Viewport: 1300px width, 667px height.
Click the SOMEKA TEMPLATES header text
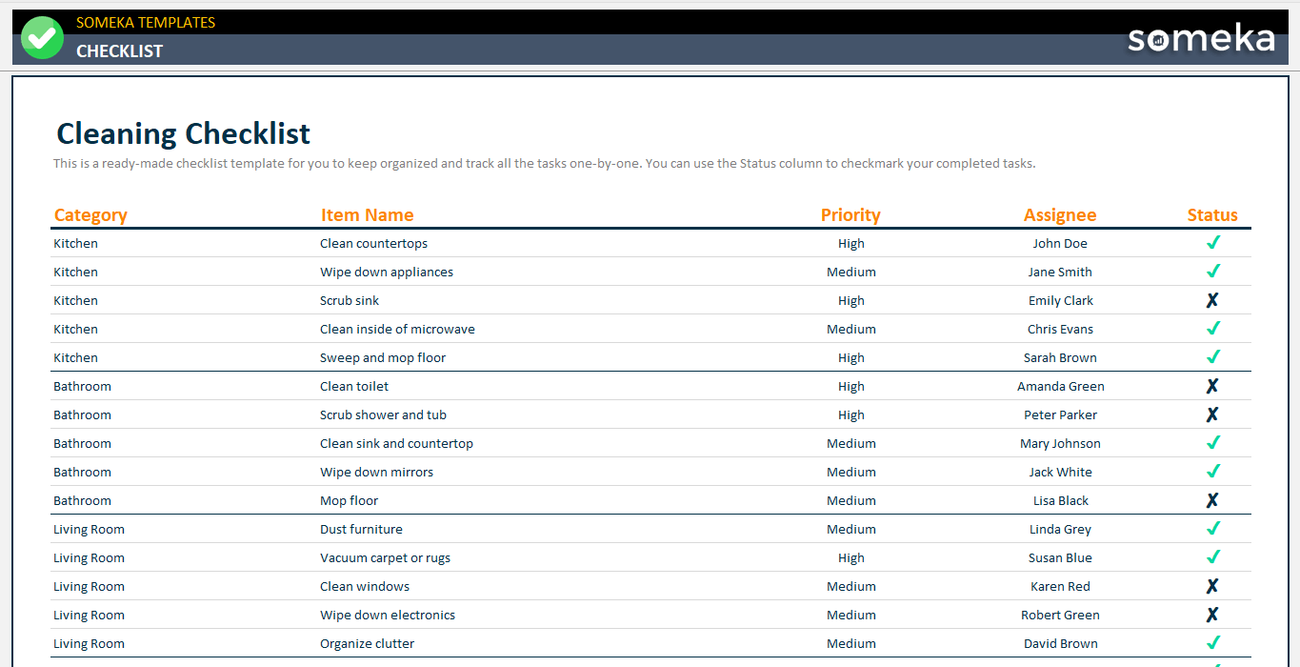(x=146, y=22)
